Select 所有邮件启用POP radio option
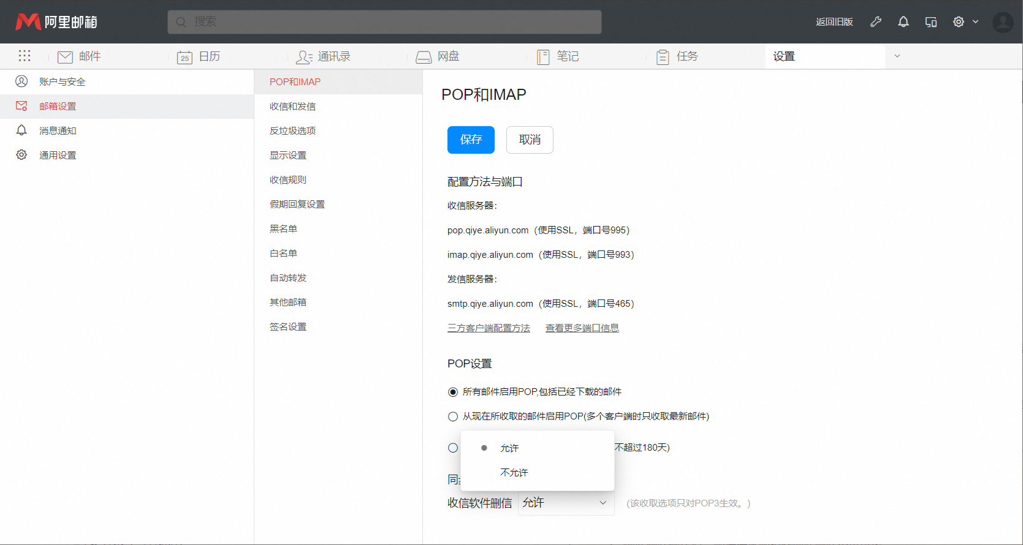 [x=453, y=392]
